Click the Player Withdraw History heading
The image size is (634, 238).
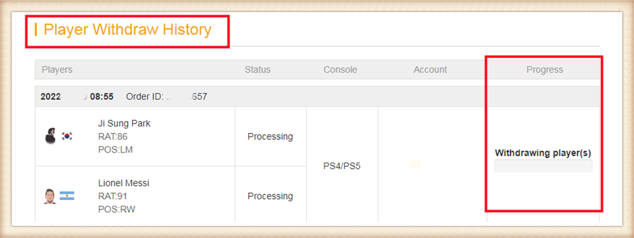click(x=127, y=30)
